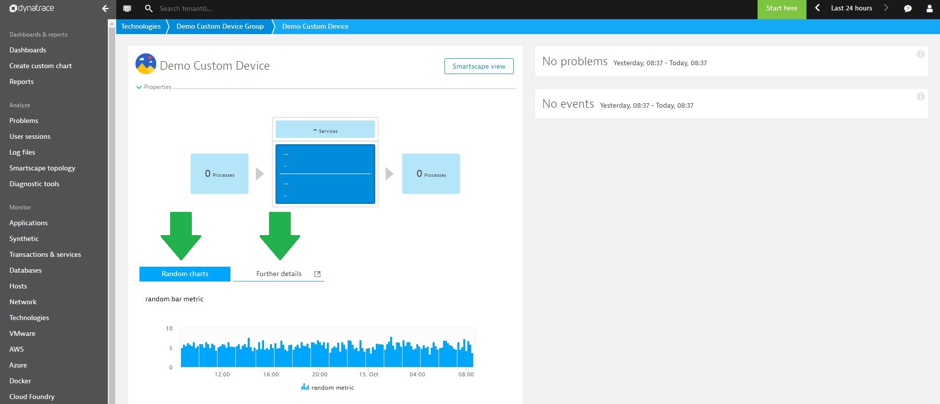
Task: Open Smartscape topology in the sidebar
Action: [x=43, y=168]
